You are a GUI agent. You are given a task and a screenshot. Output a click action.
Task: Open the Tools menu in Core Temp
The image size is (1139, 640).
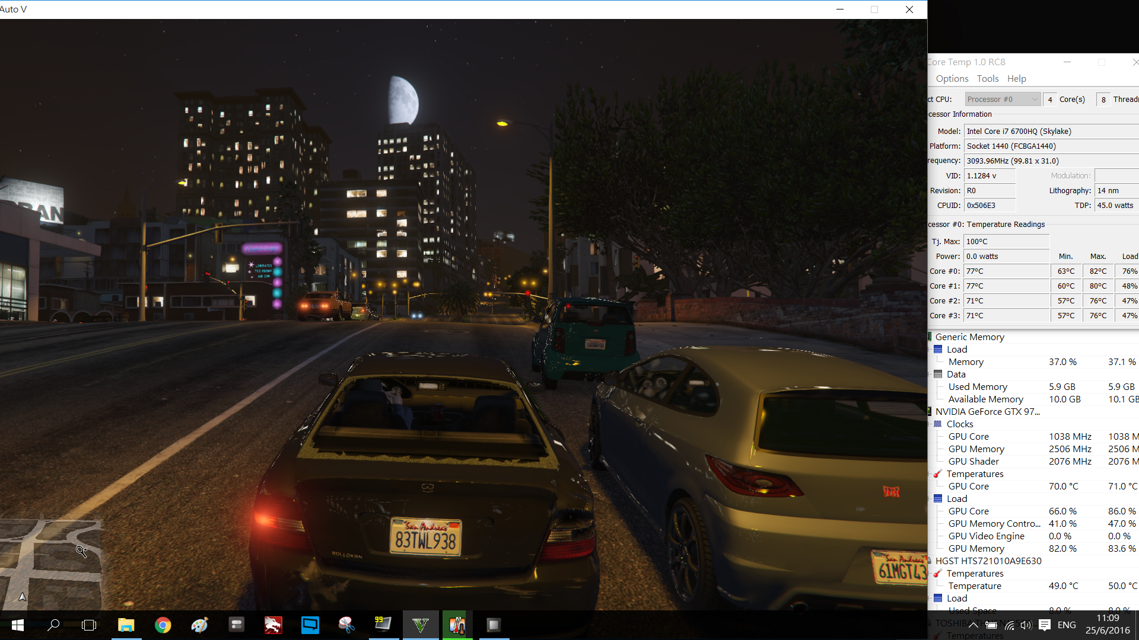[x=988, y=78]
